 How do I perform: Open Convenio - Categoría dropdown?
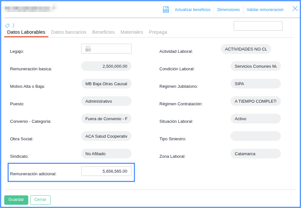(x=107, y=119)
